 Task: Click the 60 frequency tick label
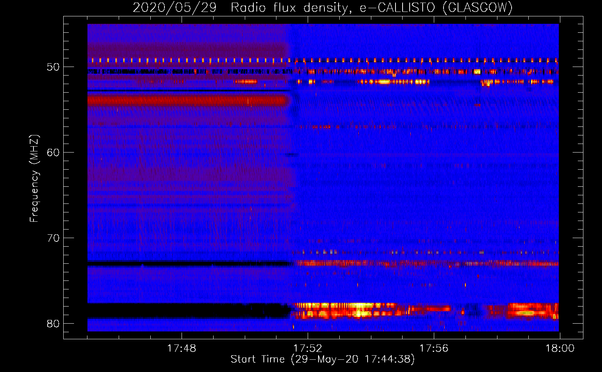coord(53,153)
